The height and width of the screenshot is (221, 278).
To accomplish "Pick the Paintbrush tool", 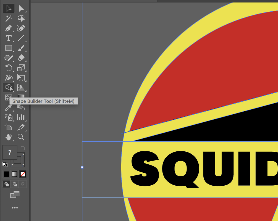I will [x=21, y=48].
